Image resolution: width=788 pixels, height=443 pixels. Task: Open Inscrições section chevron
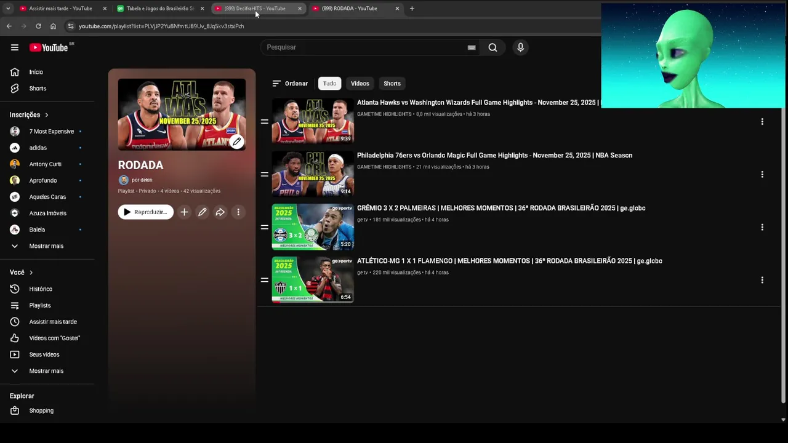point(47,115)
